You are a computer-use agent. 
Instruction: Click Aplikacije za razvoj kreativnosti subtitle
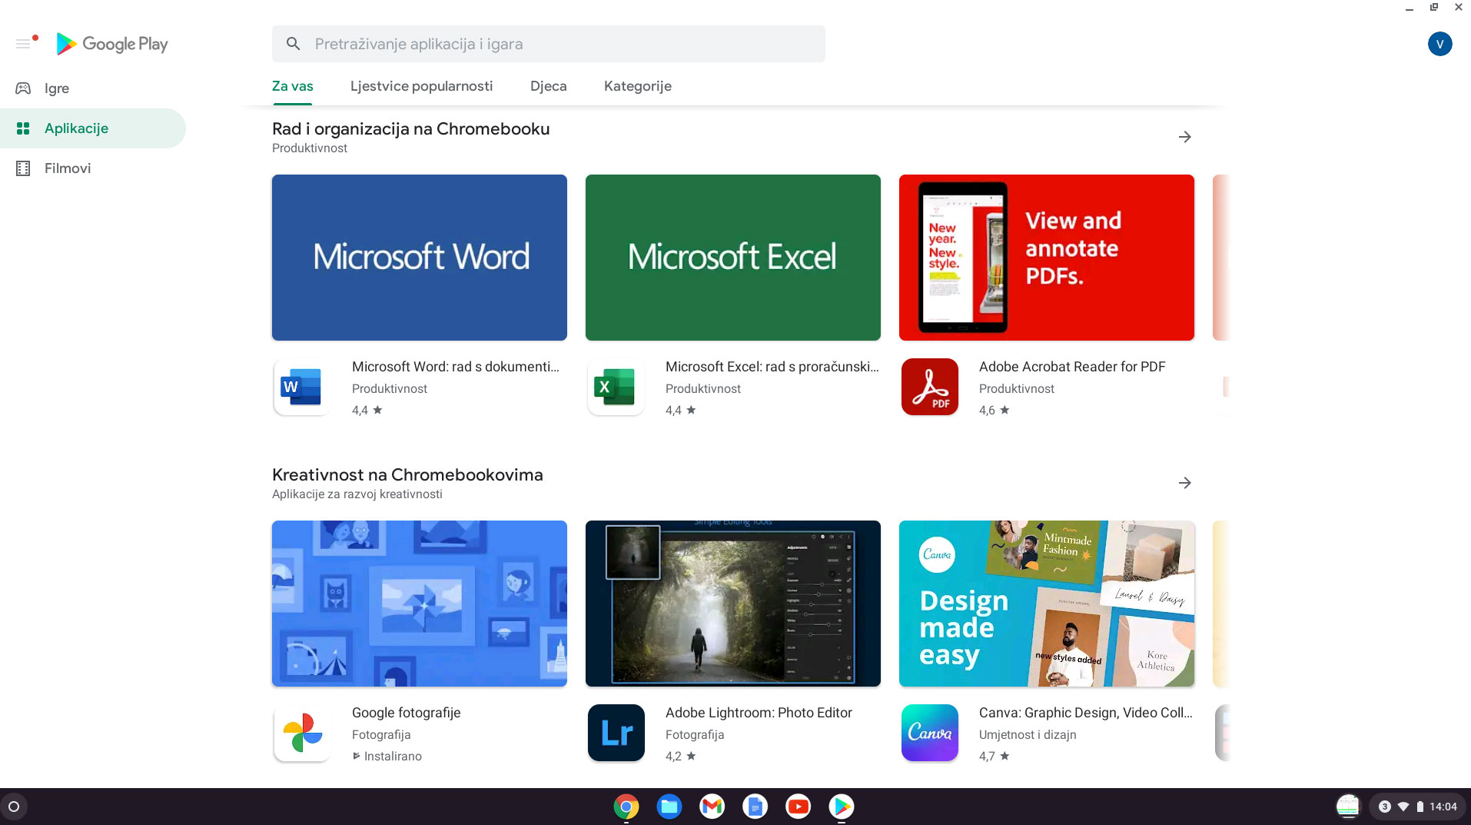point(357,494)
